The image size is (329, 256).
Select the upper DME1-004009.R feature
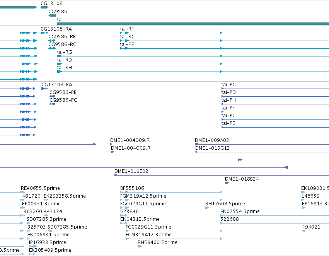pyautogui.click(x=111, y=144)
